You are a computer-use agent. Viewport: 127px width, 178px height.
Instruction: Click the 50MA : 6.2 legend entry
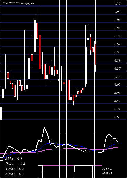pyautogui.click(x=15, y=174)
